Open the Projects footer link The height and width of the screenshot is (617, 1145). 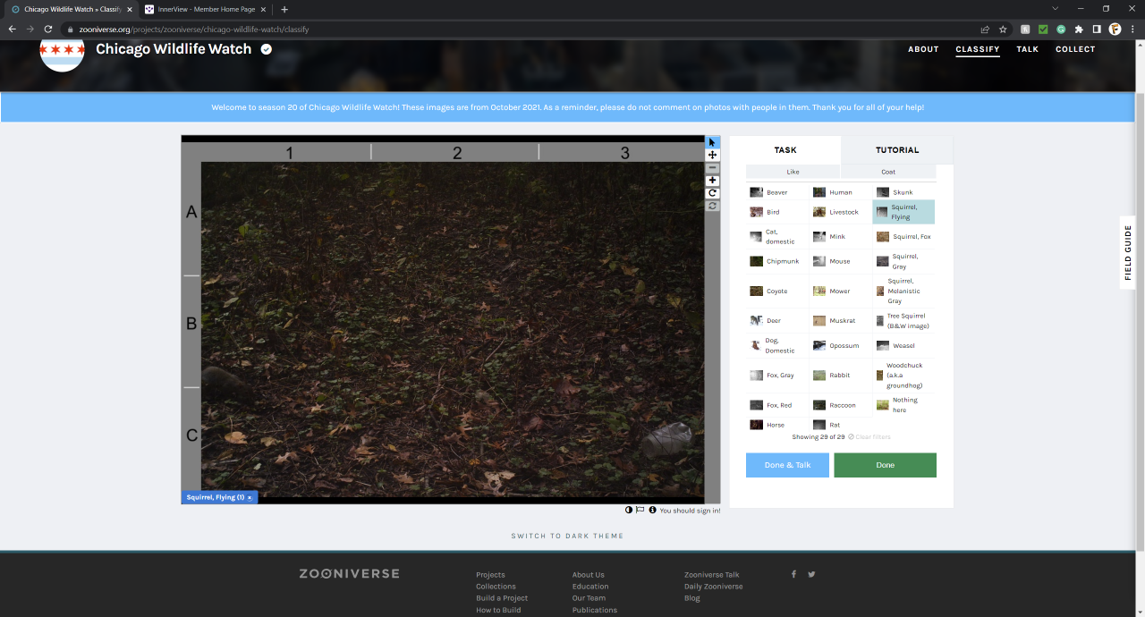pyautogui.click(x=490, y=575)
